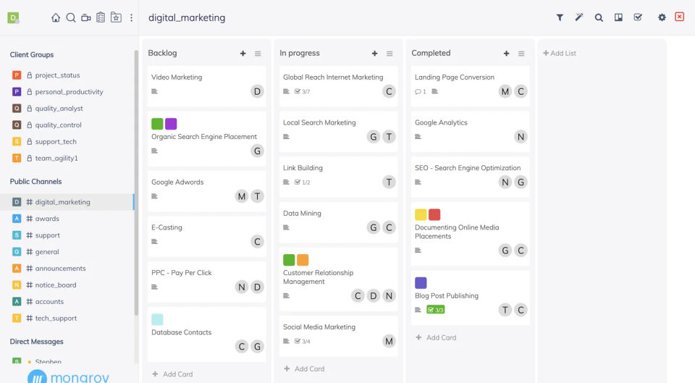Open the clipboard tasks icon in sidebar
This screenshot has height=383, width=695.
[101, 17]
